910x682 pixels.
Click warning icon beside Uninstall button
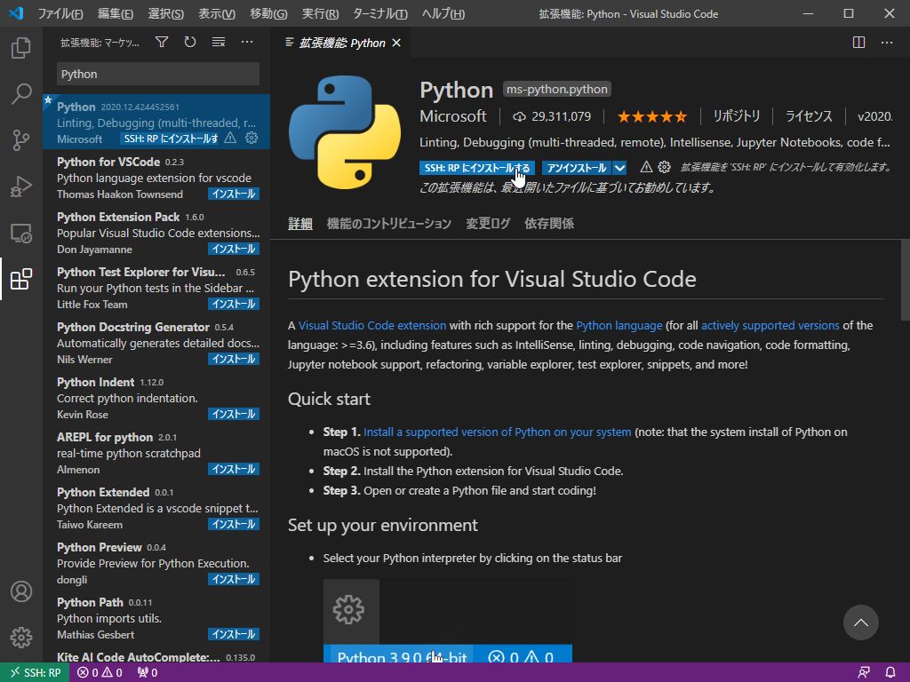(646, 168)
